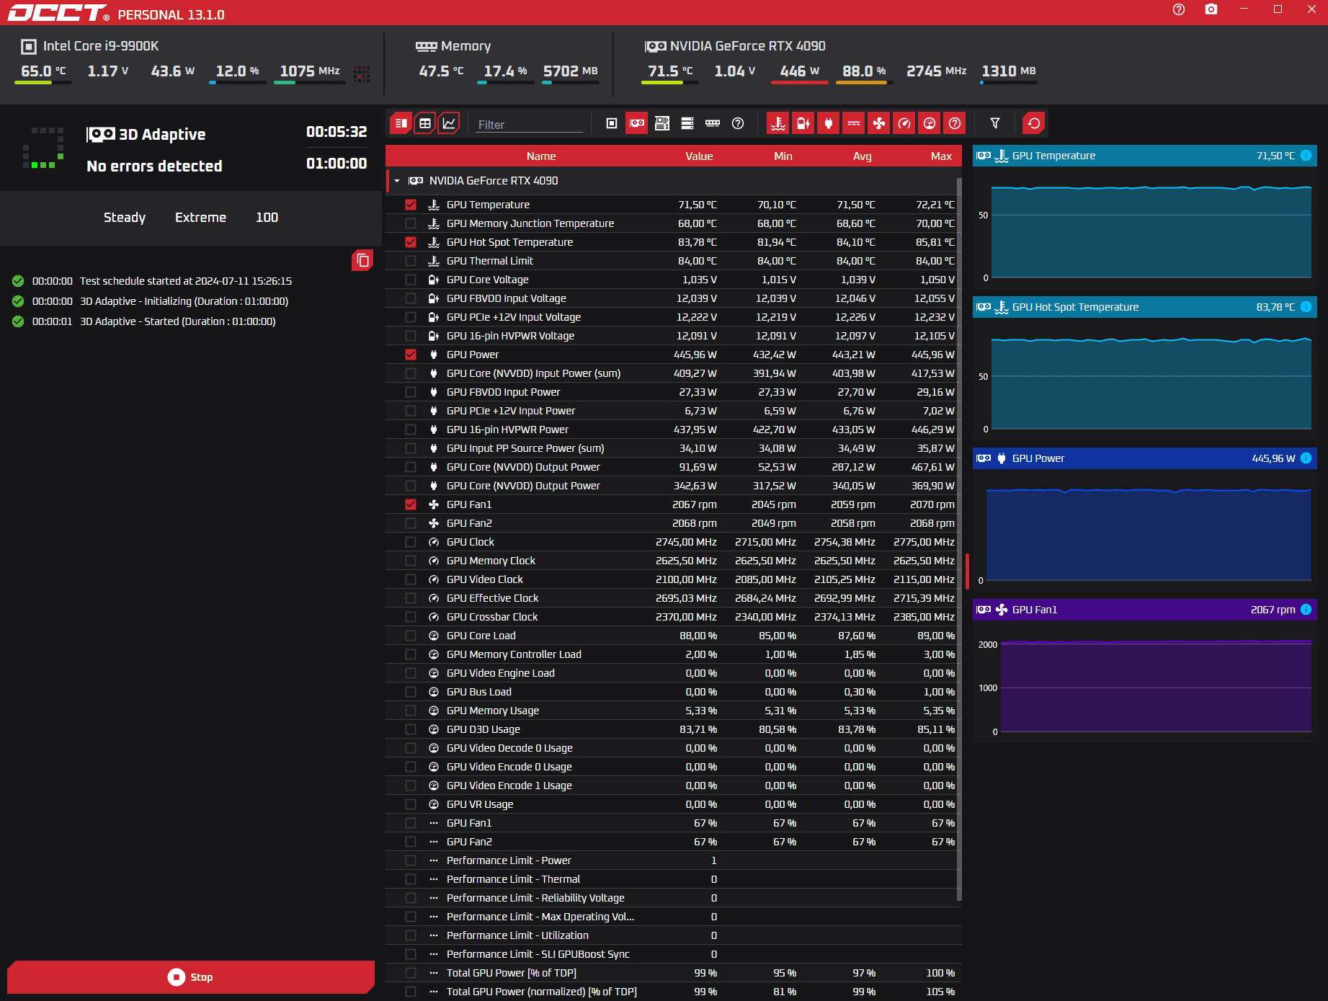The width and height of the screenshot is (1328, 1001).
Task: Click the CPU usage 12.0% bar
Action: click(x=238, y=83)
